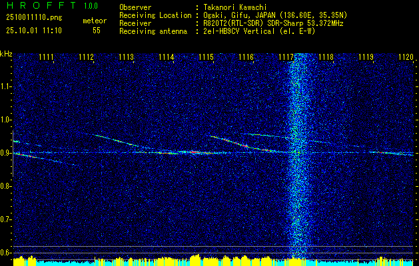Click the Receiving antenna label
The image size is (419, 266).
tap(153, 31)
